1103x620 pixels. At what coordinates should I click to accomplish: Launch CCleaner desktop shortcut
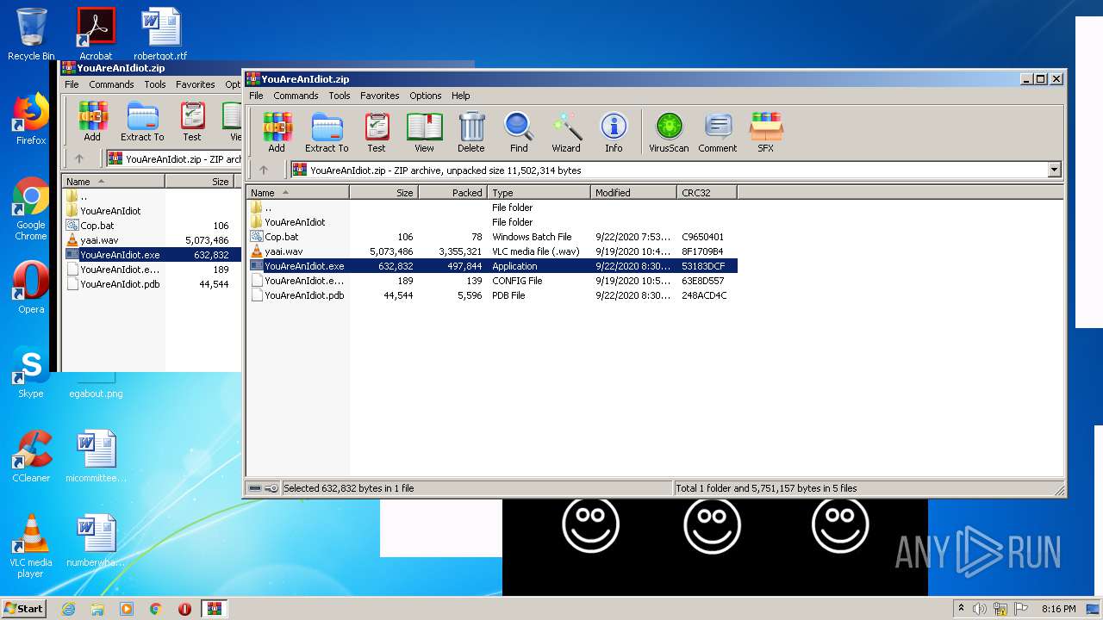[x=31, y=456]
